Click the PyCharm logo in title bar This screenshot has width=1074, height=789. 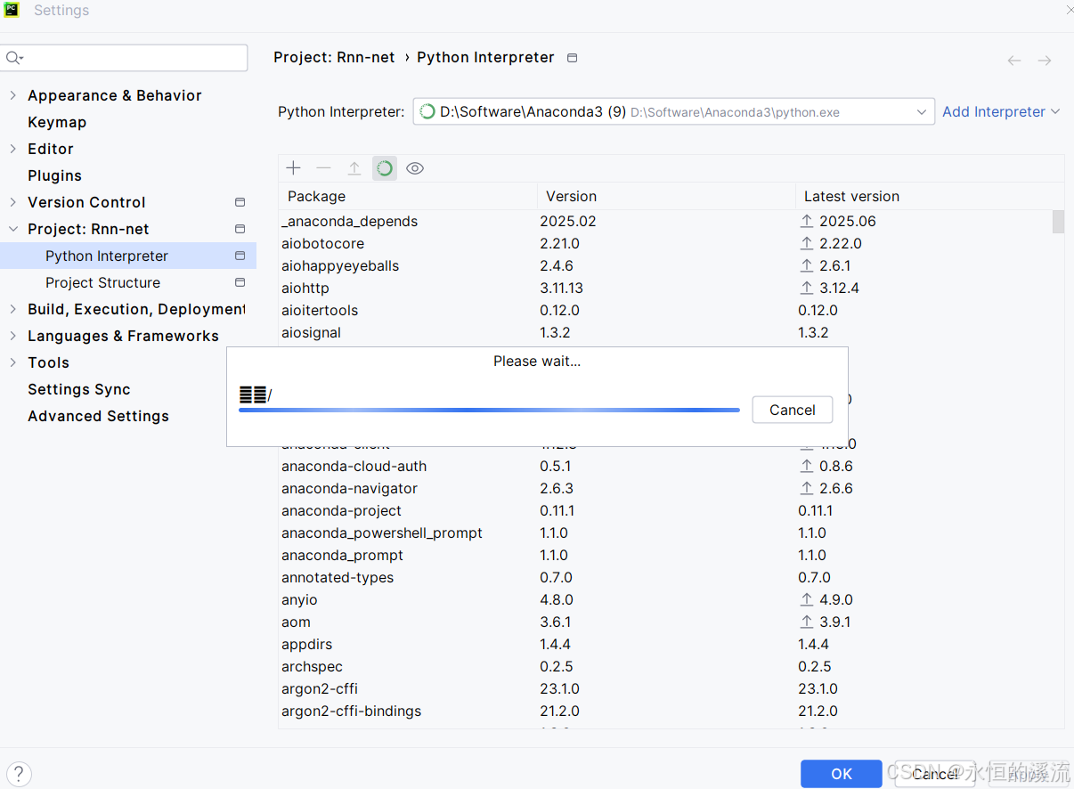[12, 10]
